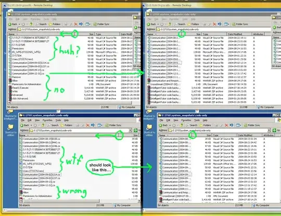The image size is (281, 216).
Task: Launch Folder Sync in right desktop's E: window
Action: (x=252, y=125)
